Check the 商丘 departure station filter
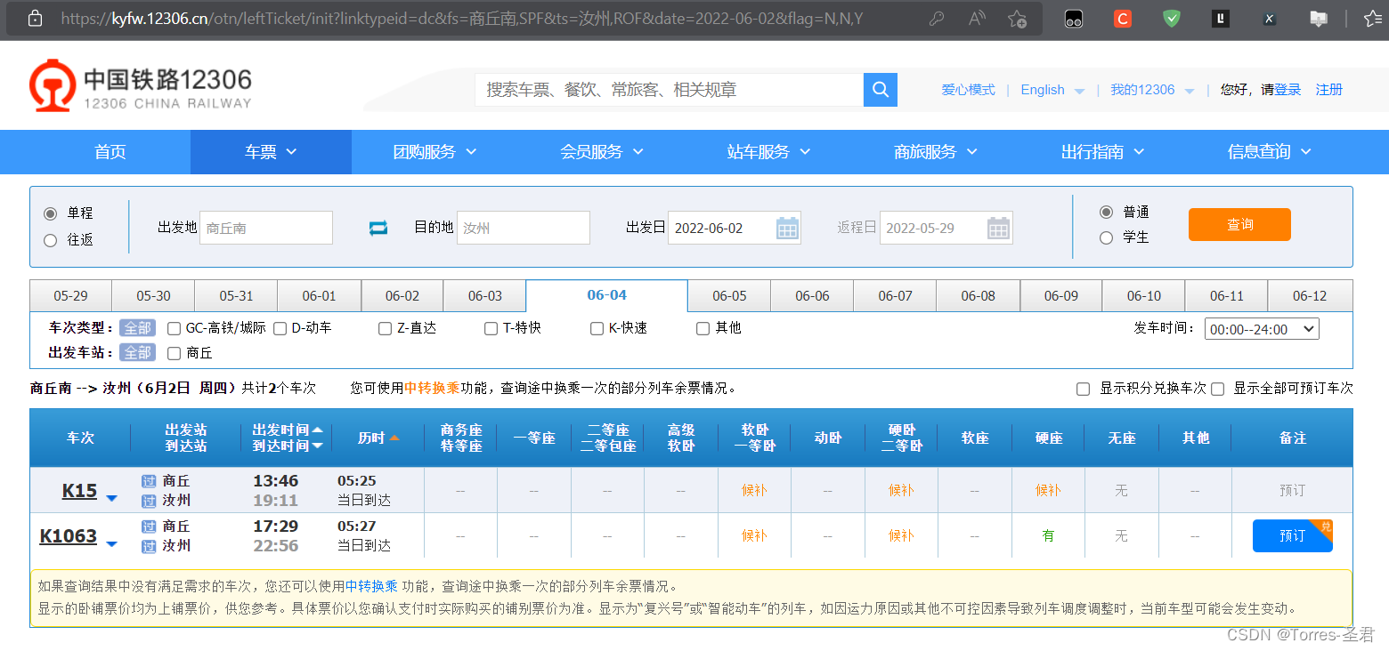1389x651 pixels. tap(175, 353)
